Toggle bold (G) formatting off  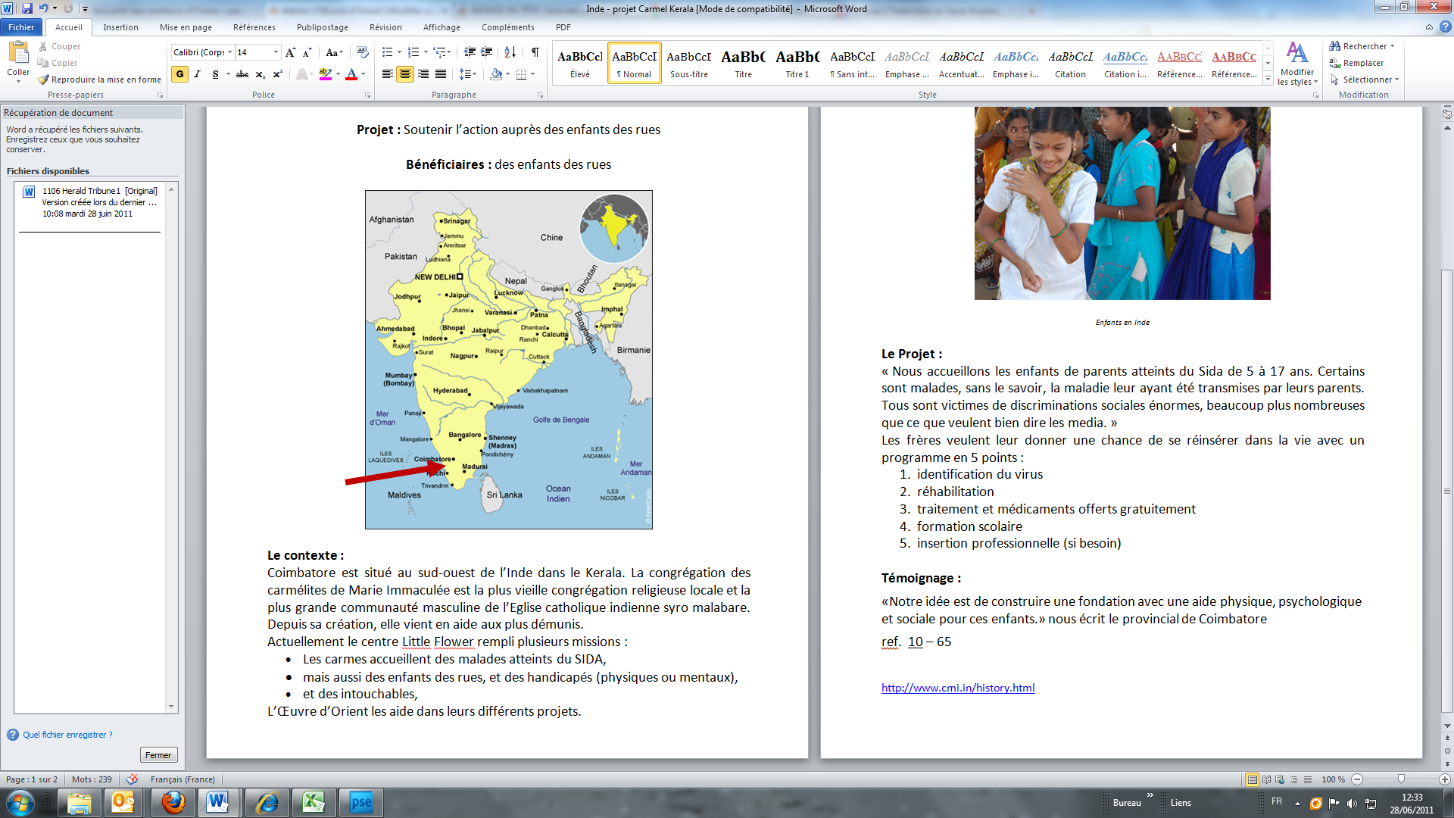point(179,74)
